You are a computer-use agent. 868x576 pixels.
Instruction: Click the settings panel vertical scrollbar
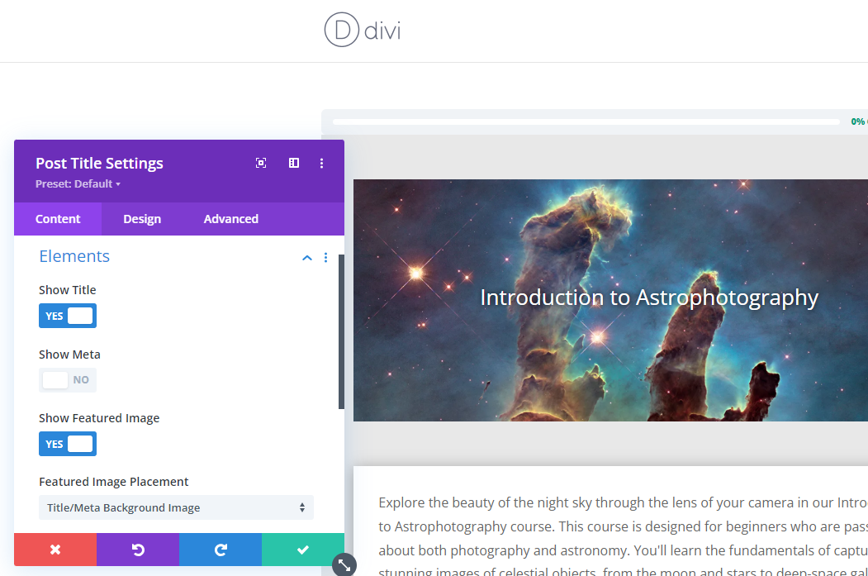(342, 331)
